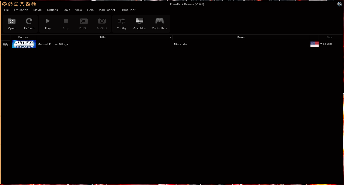Start emulation with the Play button
This screenshot has height=185, width=344.
(x=48, y=24)
